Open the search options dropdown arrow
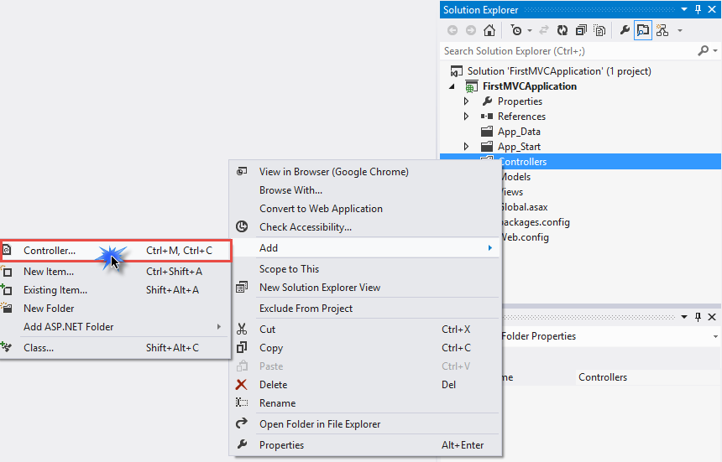Screen dimensions: 722x462 click(x=715, y=50)
